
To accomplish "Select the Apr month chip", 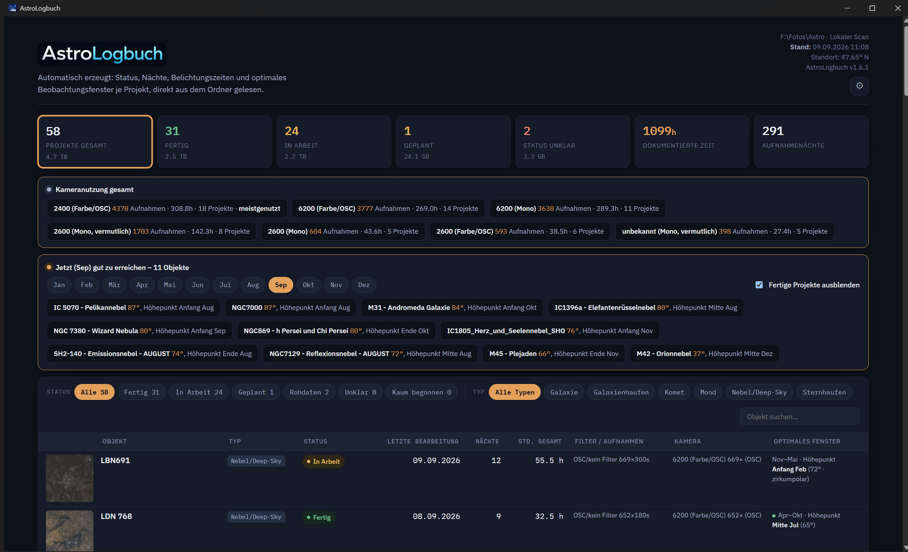I will click(142, 285).
